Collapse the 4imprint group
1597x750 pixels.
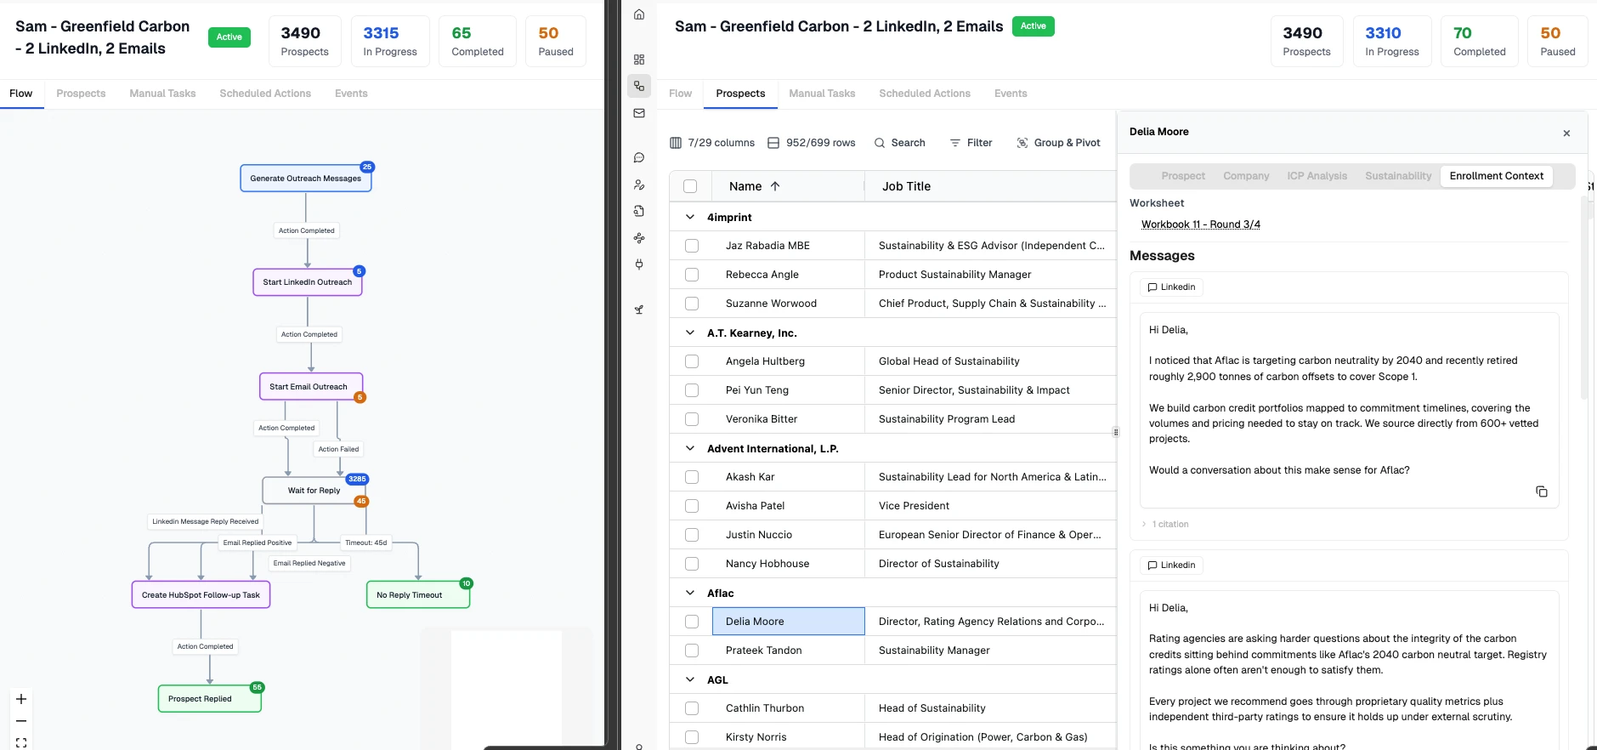point(690,217)
